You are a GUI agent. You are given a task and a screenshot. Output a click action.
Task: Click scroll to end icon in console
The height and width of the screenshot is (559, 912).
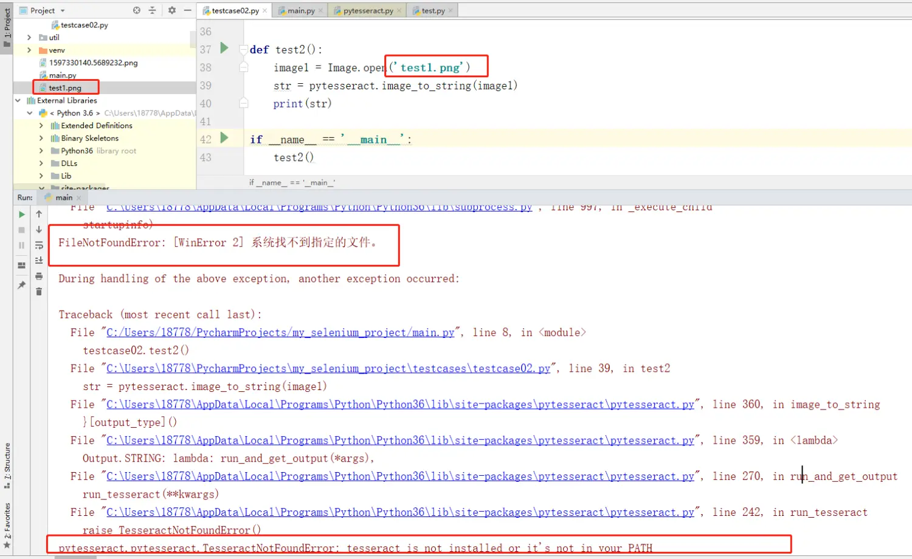39,261
